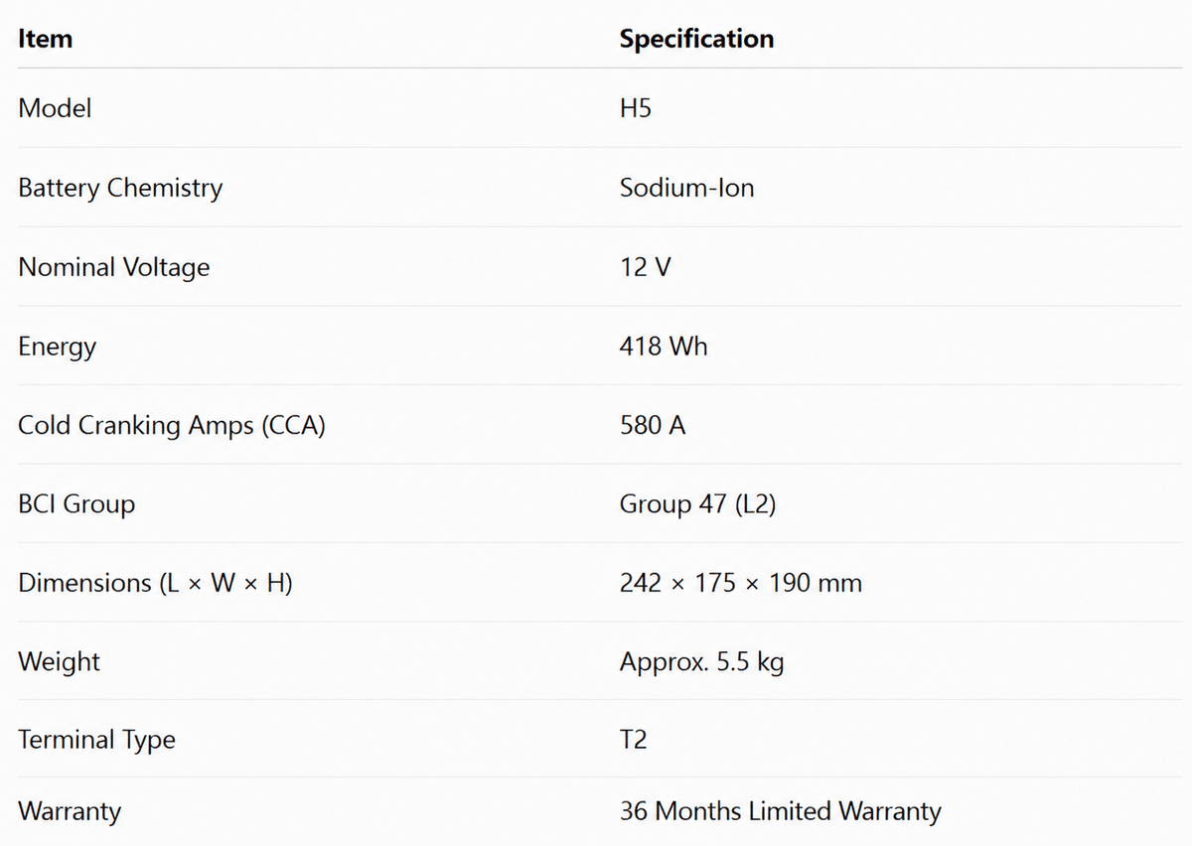This screenshot has width=1192, height=846.
Task: Select the Nominal Voltage label
Action: click(114, 267)
